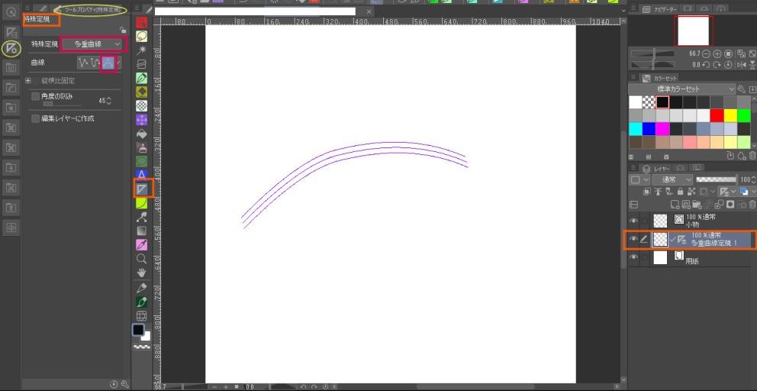Viewport: 757px width, 391px height.
Task: Select the 小物 layer row
Action: click(x=691, y=221)
